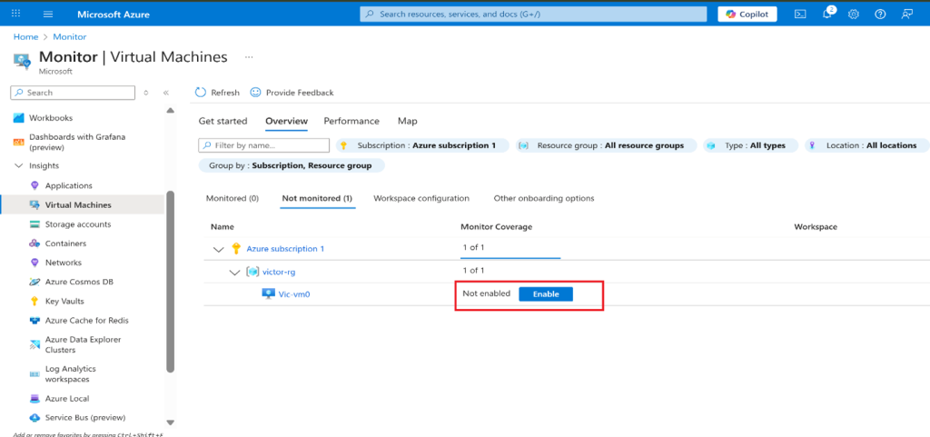Toggle sidebar expand/collapse arrows icon

(146, 93)
